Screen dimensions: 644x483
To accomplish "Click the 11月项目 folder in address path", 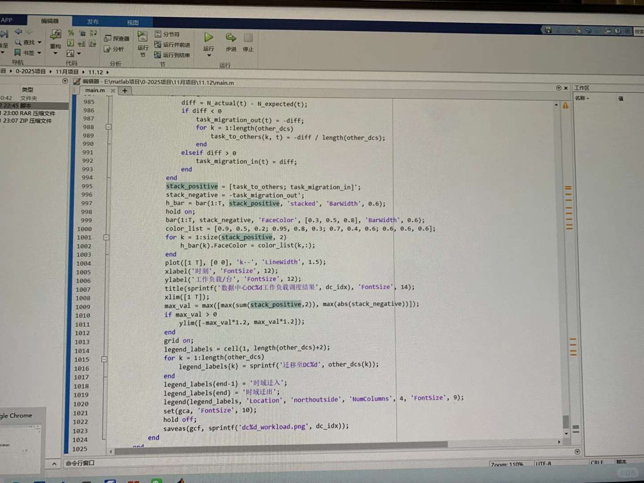I will click(x=67, y=72).
